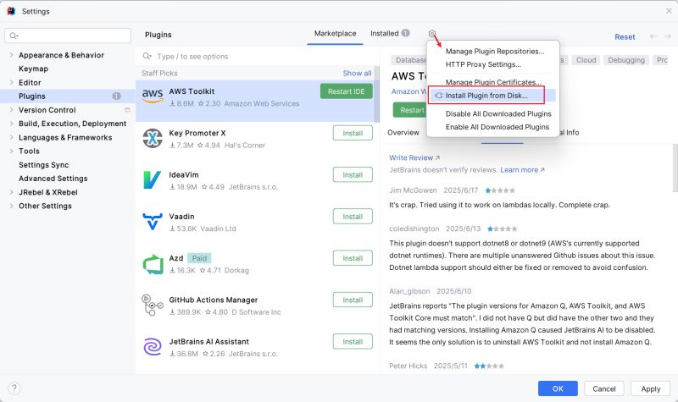Expand Build, Execution, Deployment node
The height and width of the screenshot is (402, 678).
[11, 124]
